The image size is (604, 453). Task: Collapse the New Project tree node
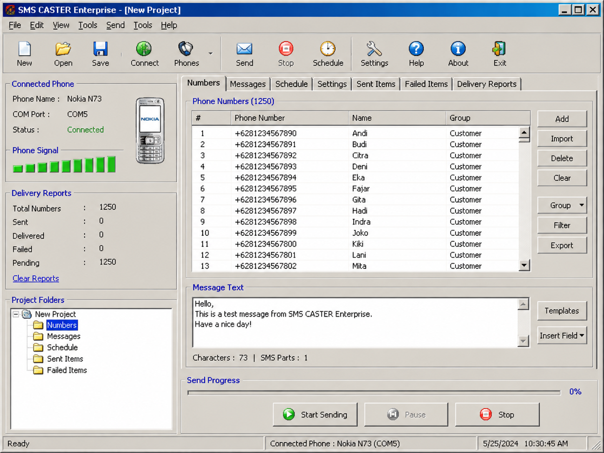point(16,314)
